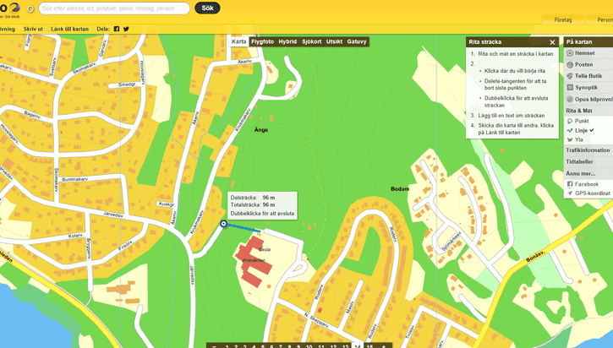
Task: Set zoom level to 10 on zoom bar
Action: [309, 345]
